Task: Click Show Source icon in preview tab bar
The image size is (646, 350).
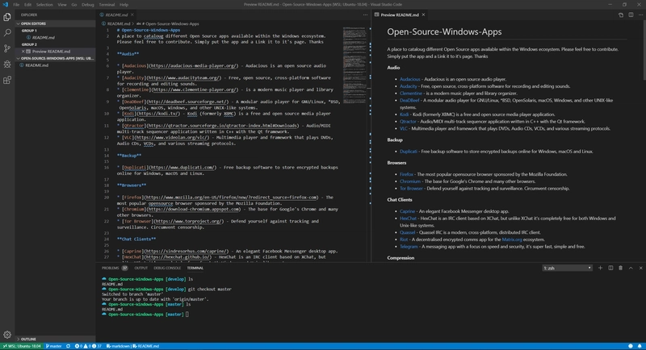Action: (x=621, y=15)
